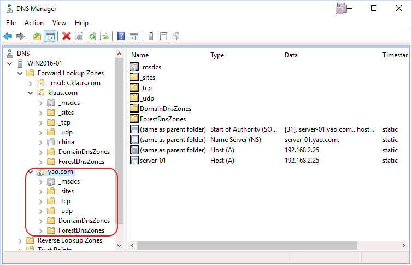
Task: Collapse the yao.com zone node
Action: pyautogui.click(x=31, y=172)
